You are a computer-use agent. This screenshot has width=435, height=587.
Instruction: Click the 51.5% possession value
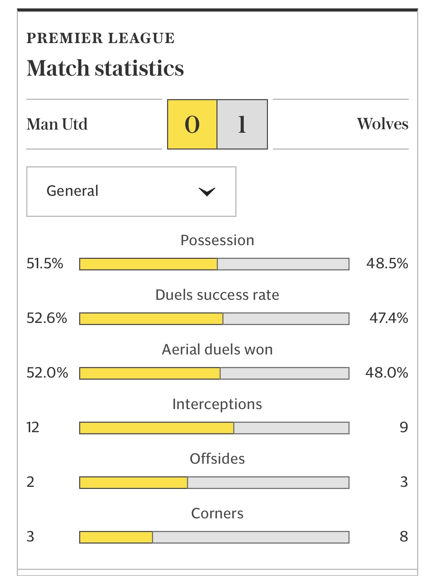(x=45, y=263)
